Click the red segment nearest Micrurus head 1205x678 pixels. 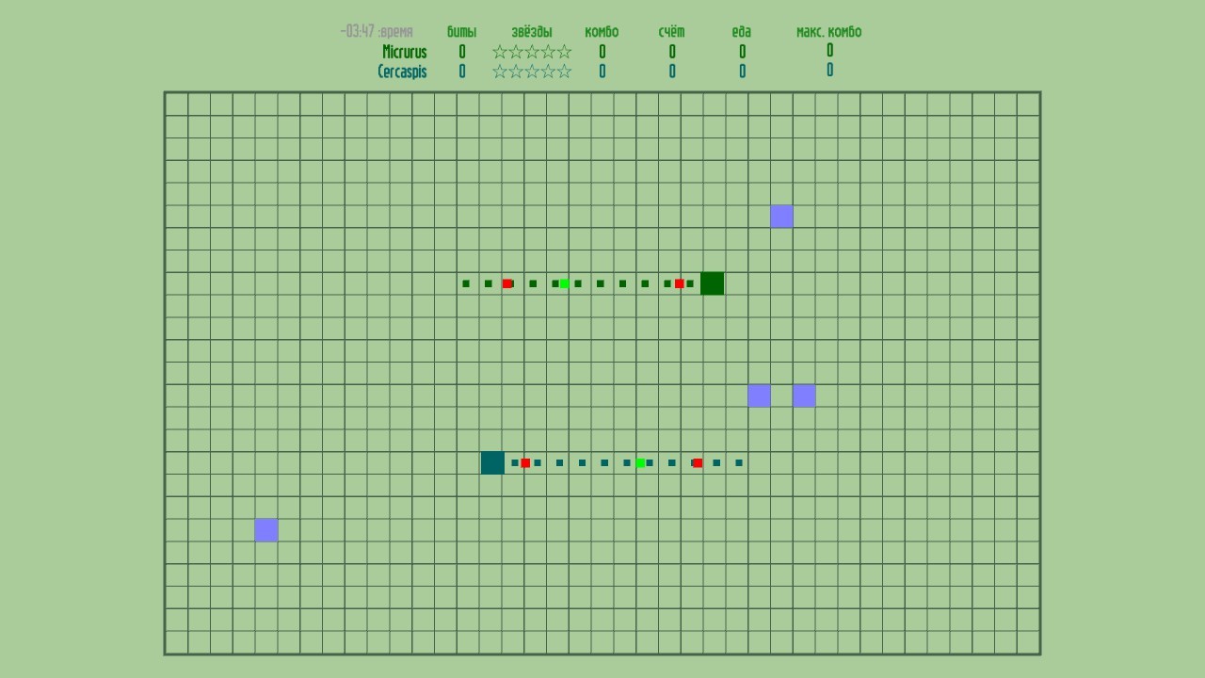[x=679, y=283]
